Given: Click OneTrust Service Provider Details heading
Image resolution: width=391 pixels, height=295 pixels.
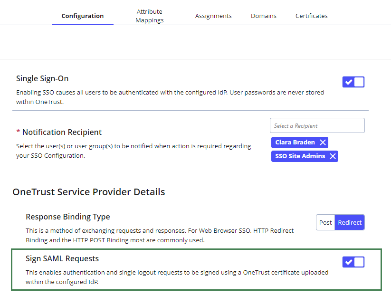Looking at the screenshot, I should click(89, 192).
